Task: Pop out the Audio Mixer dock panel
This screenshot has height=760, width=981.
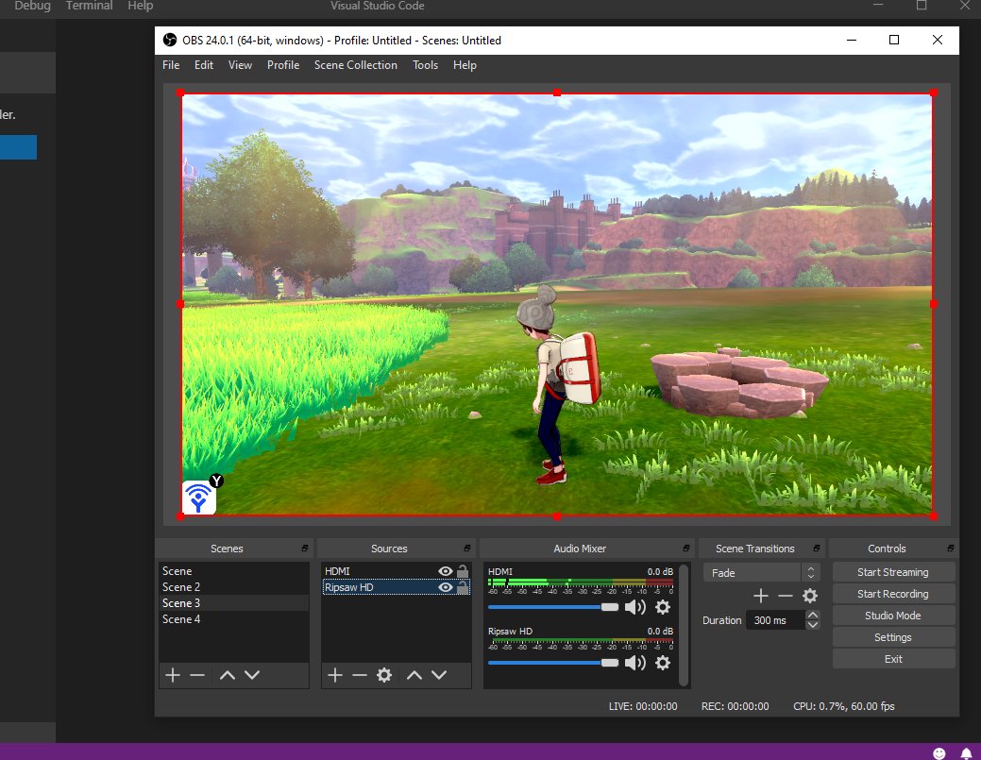Action: pos(685,548)
